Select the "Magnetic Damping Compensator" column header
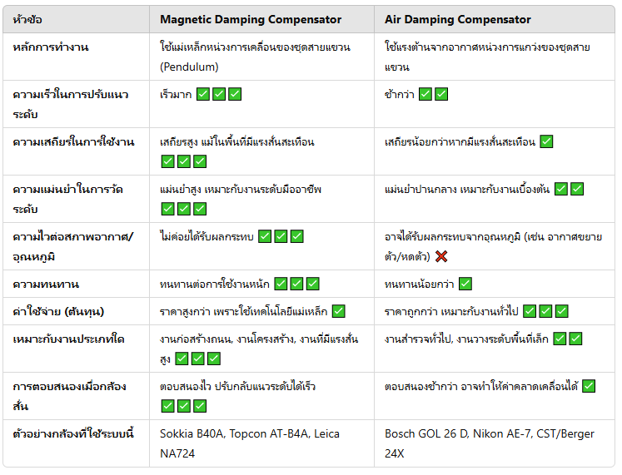 [x=251, y=19]
